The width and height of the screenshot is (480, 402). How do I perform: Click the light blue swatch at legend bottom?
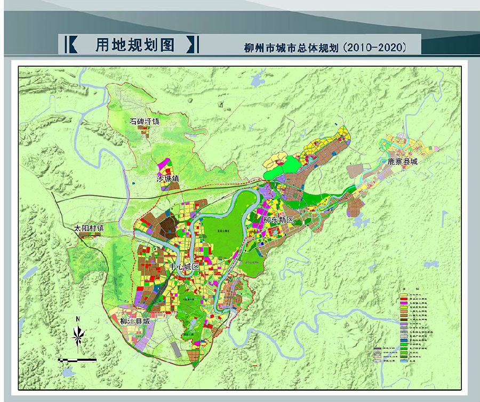coord(404,362)
